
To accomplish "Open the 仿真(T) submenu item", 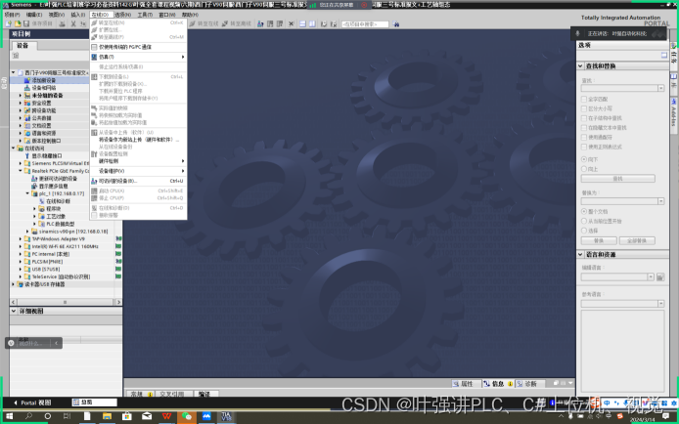I will (138, 57).
